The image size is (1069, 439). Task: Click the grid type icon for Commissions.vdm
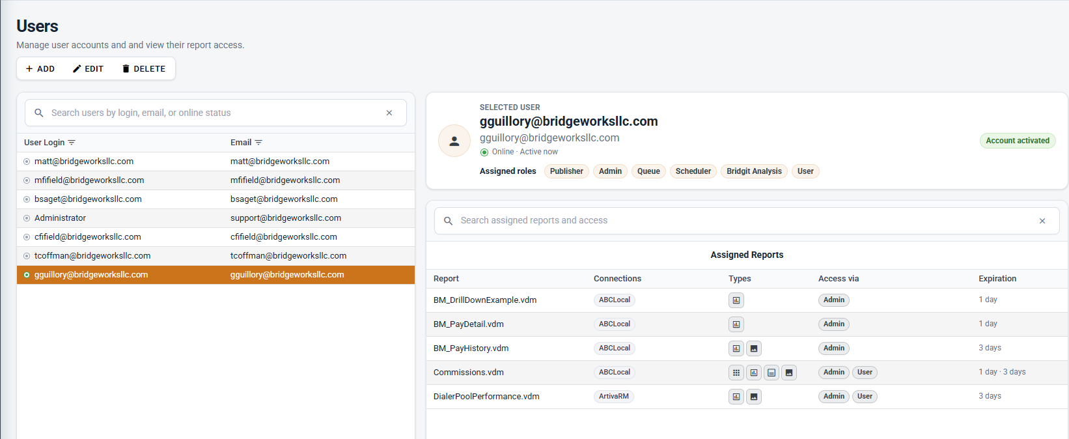point(736,373)
